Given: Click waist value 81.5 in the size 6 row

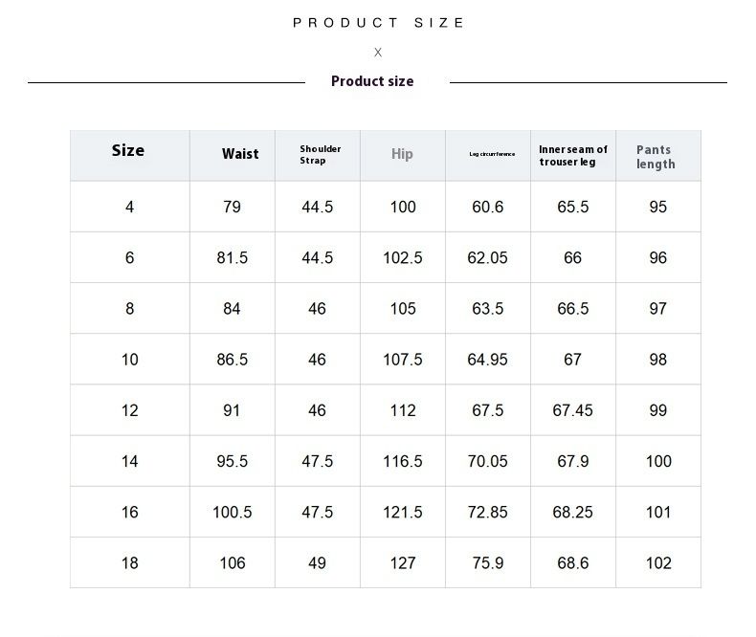Looking at the screenshot, I should pyautogui.click(x=233, y=258).
